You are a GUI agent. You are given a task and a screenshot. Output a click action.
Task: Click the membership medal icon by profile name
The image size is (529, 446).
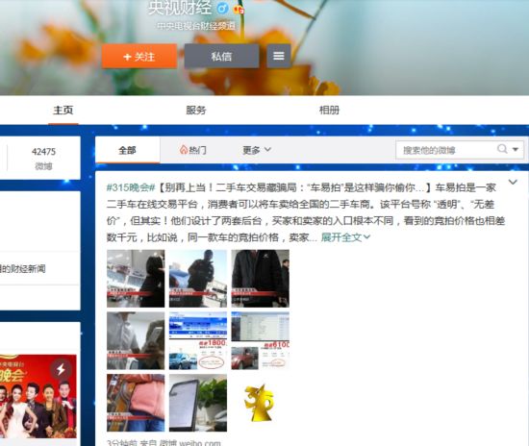pyautogui.click(x=239, y=9)
